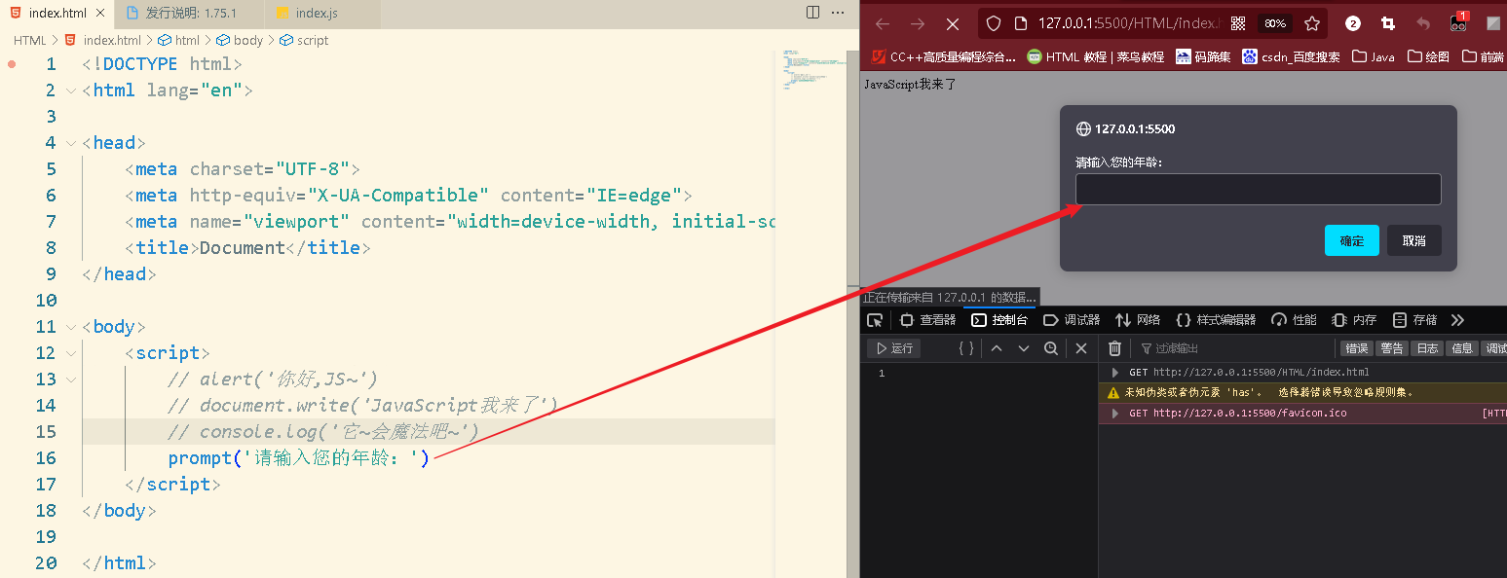Click the split editor icon in VS Code
1507x578 pixels.
813,13
